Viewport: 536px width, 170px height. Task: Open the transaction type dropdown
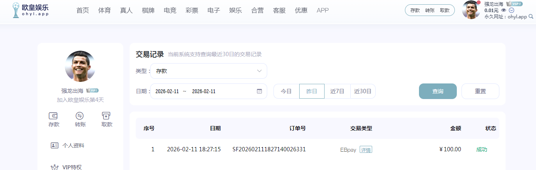tap(209, 71)
